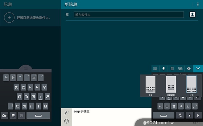Open keyboard settings gear icon
Viewport: 203px width, 126px height.
189,69
